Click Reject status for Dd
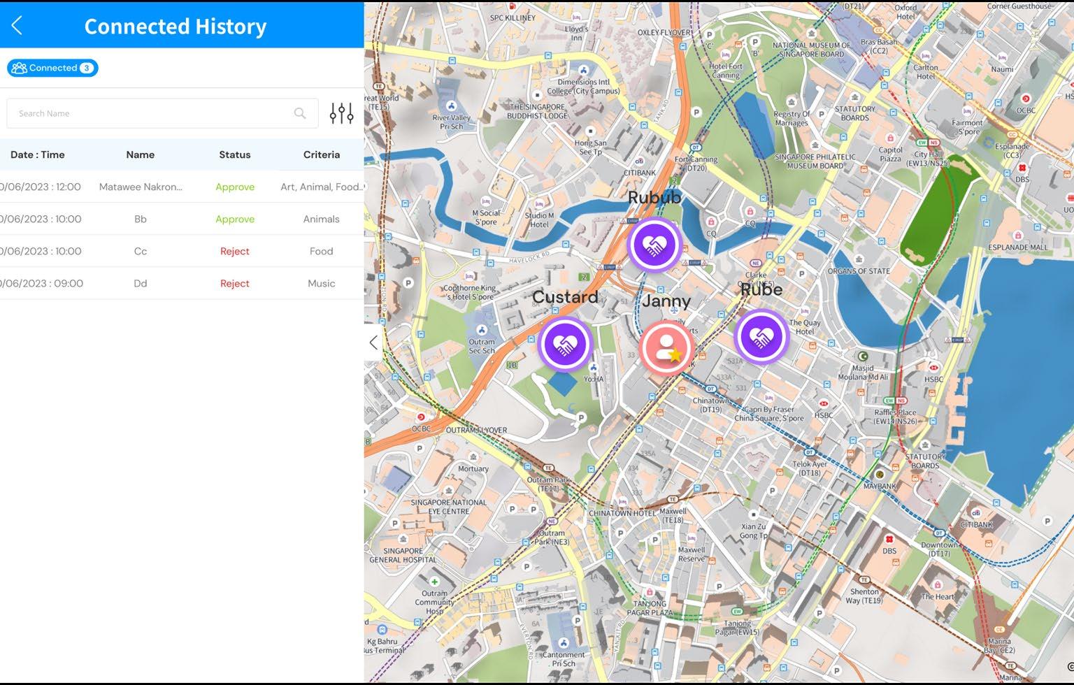This screenshot has width=1074, height=685. click(235, 283)
